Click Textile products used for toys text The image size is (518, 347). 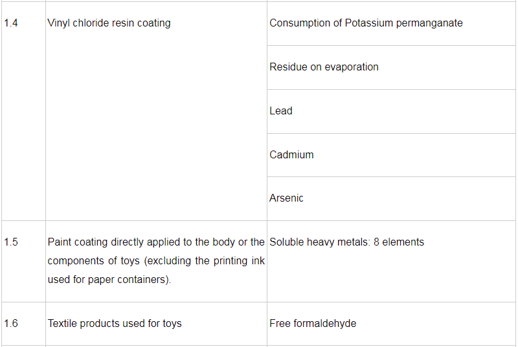(x=115, y=323)
